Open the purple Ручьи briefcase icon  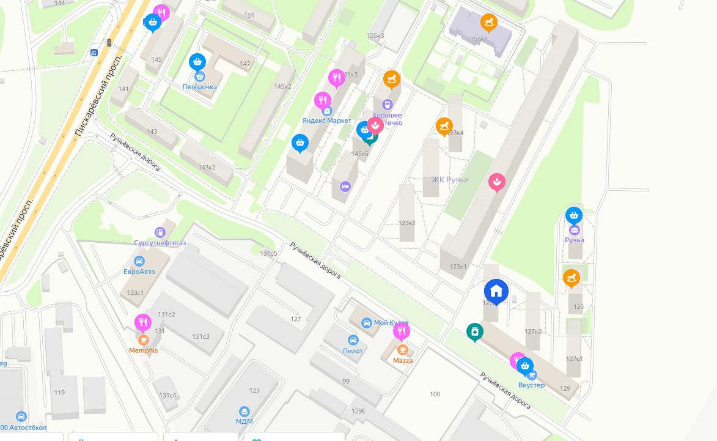575,229
